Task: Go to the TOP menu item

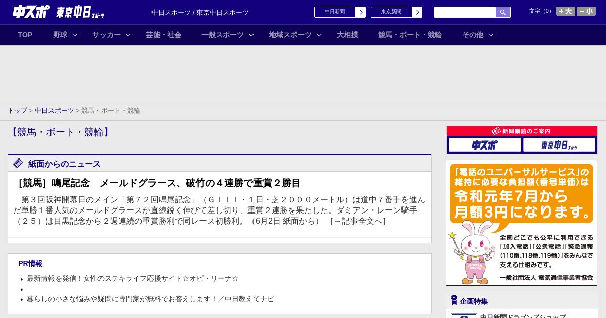Action: click(25, 35)
